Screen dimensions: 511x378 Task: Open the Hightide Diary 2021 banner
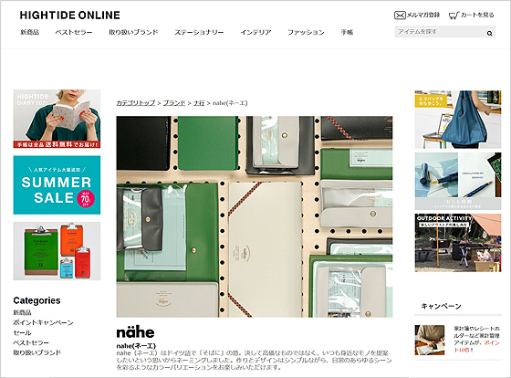pos(57,119)
